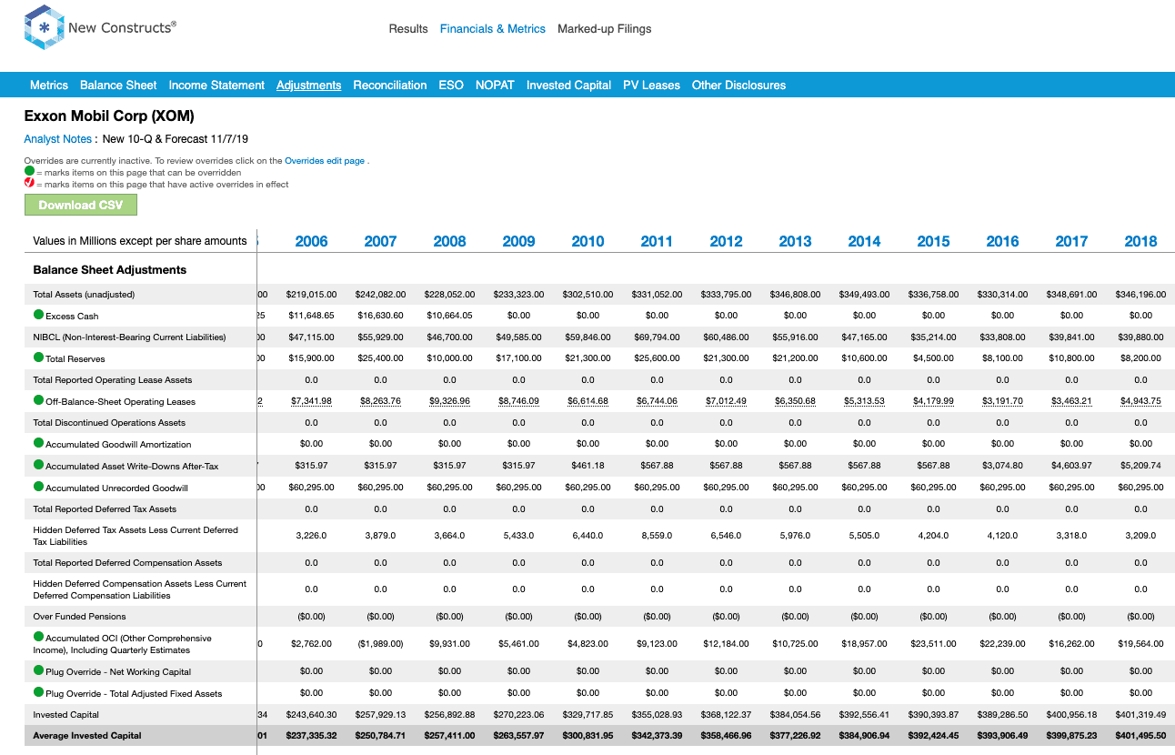Switch to the Income Statement tab
This screenshot has height=755, width=1175.
216,86
